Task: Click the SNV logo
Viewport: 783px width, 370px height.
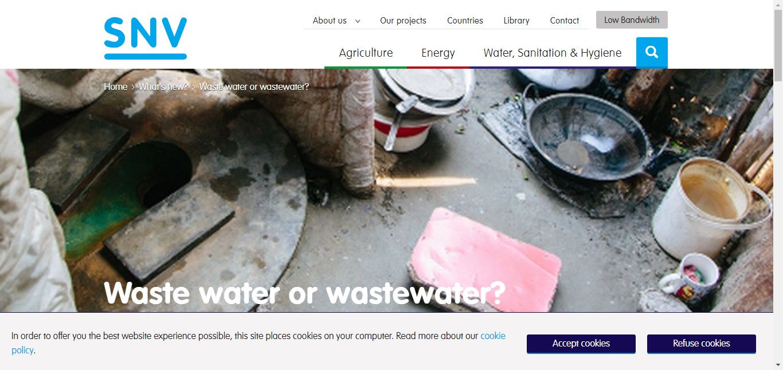Action: point(146,38)
